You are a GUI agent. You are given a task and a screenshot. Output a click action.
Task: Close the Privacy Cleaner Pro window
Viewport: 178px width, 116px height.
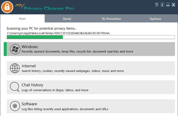point(173,5)
